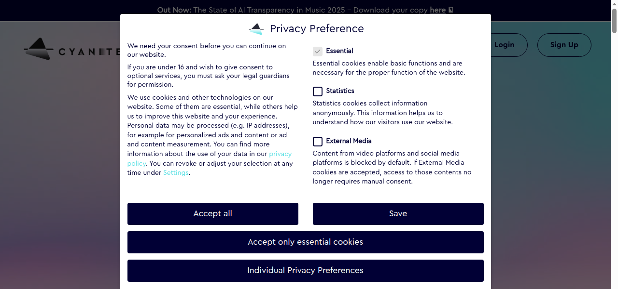Open the Settings link in the consent text
This screenshot has height=289, width=618.
176,173
